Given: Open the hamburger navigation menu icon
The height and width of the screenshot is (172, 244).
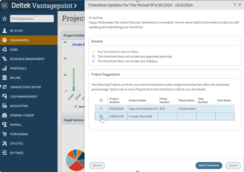Looking at the screenshot, I should click(5, 5).
